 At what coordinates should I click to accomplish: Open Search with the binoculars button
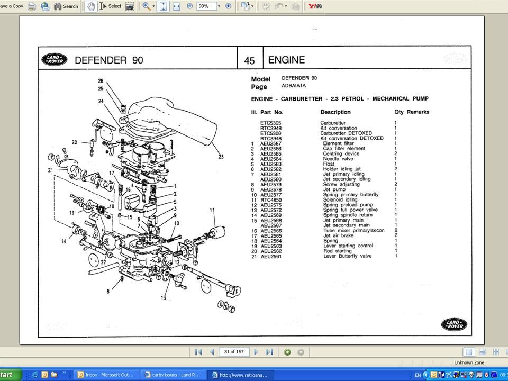pos(66,6)
